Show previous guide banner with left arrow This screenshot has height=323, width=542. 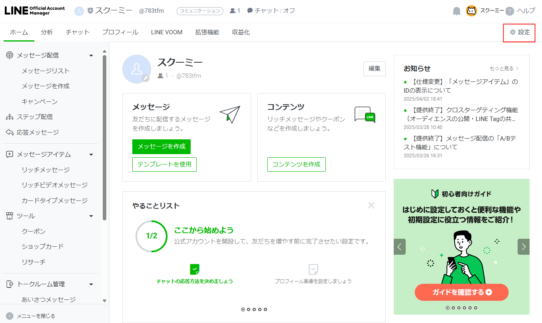click(400, 247)
